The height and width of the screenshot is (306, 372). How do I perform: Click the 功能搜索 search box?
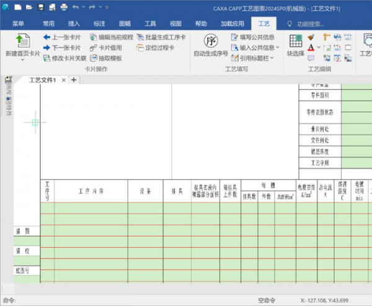(x=311, y=24)
